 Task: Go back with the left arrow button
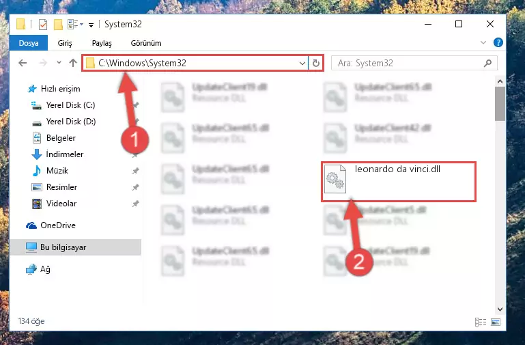coord(23,63)
